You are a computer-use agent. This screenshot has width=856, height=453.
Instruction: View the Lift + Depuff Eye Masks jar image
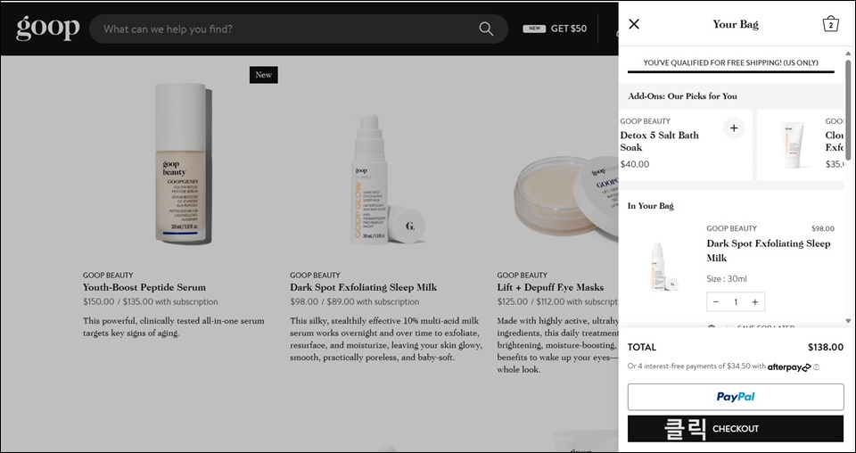(x=565, y=195)
